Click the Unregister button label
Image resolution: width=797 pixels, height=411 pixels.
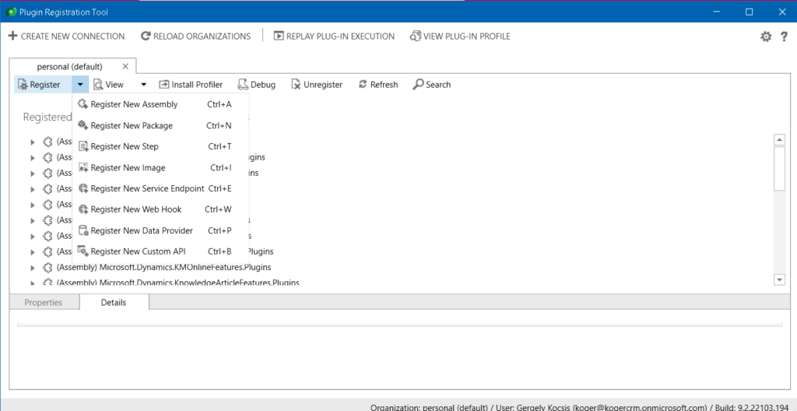323,84
